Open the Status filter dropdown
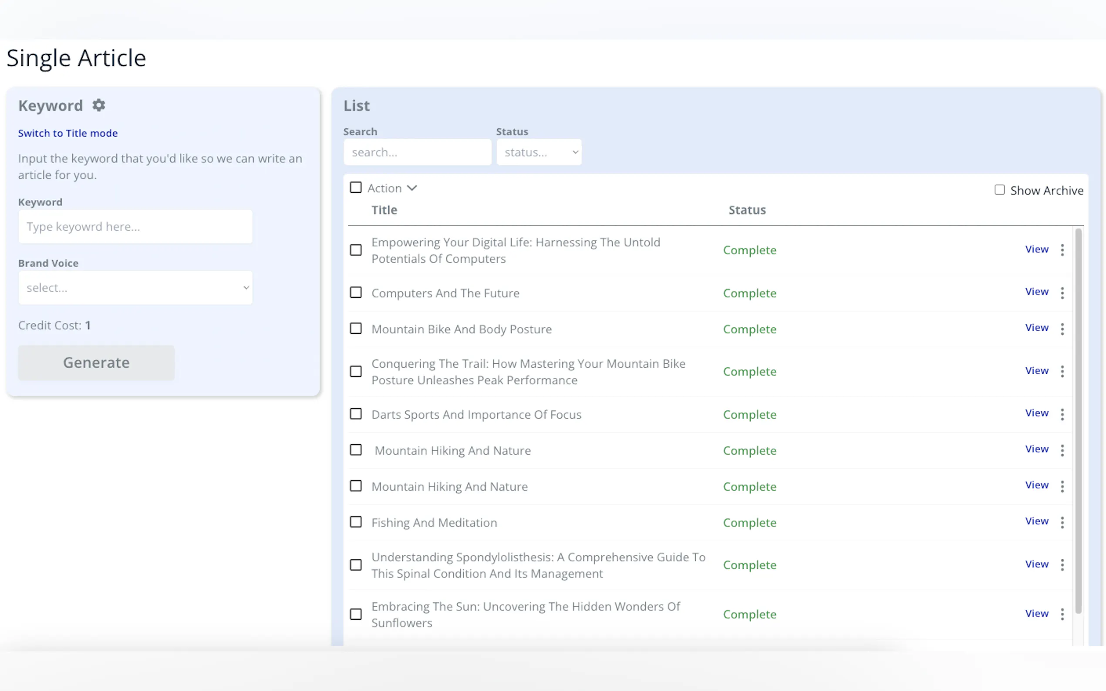Viewport: 1106px width, 691px height. tap(539, 152)
